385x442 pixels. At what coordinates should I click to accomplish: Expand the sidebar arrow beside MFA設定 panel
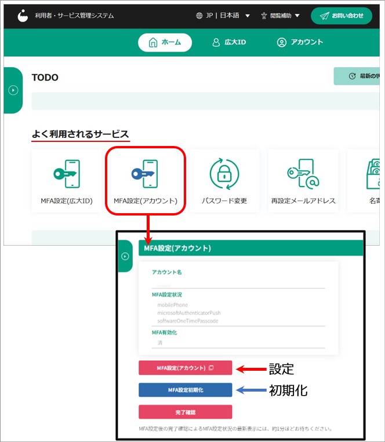pos(125,256)
